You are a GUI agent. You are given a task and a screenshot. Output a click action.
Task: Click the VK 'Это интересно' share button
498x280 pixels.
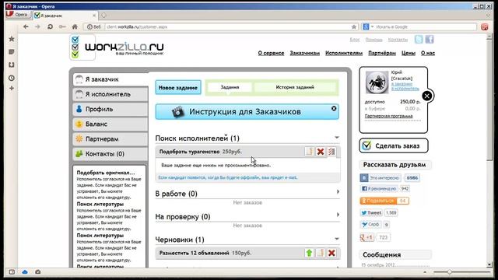click(x=381, y=178)
